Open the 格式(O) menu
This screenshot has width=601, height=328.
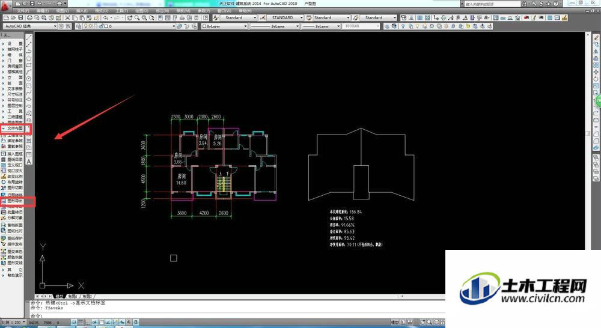click(102, 11)
